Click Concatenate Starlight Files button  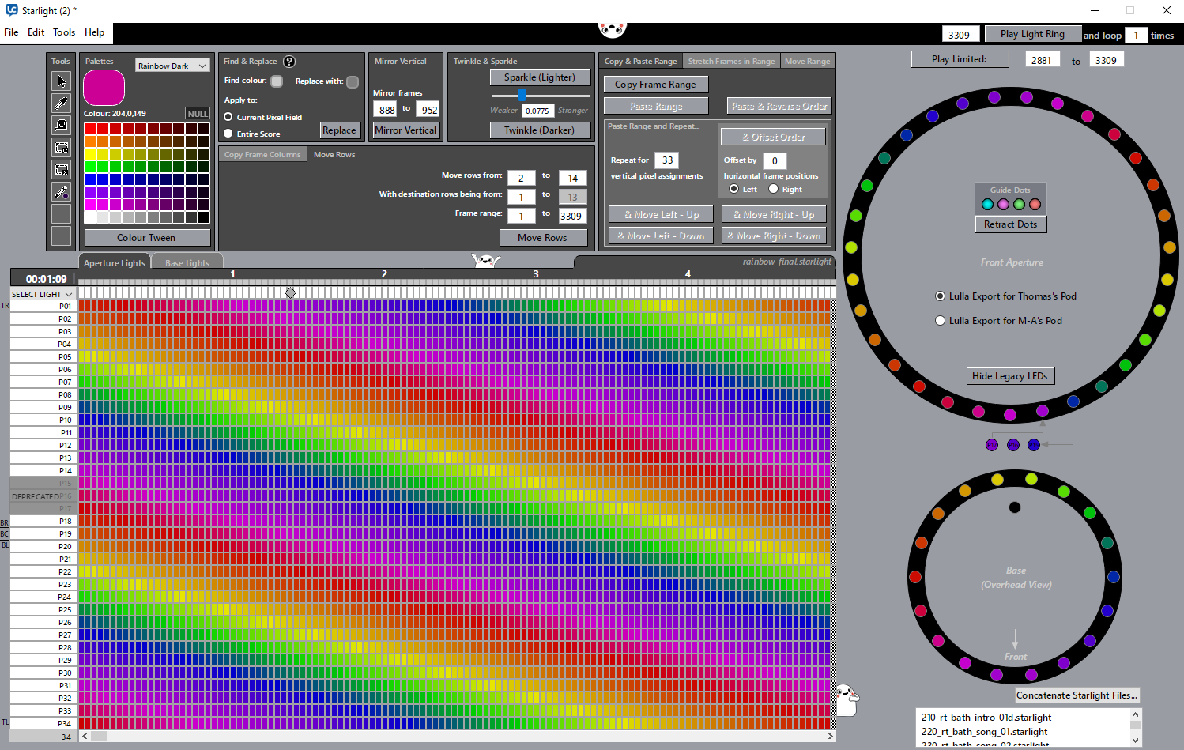click(x=1077, y=695)
